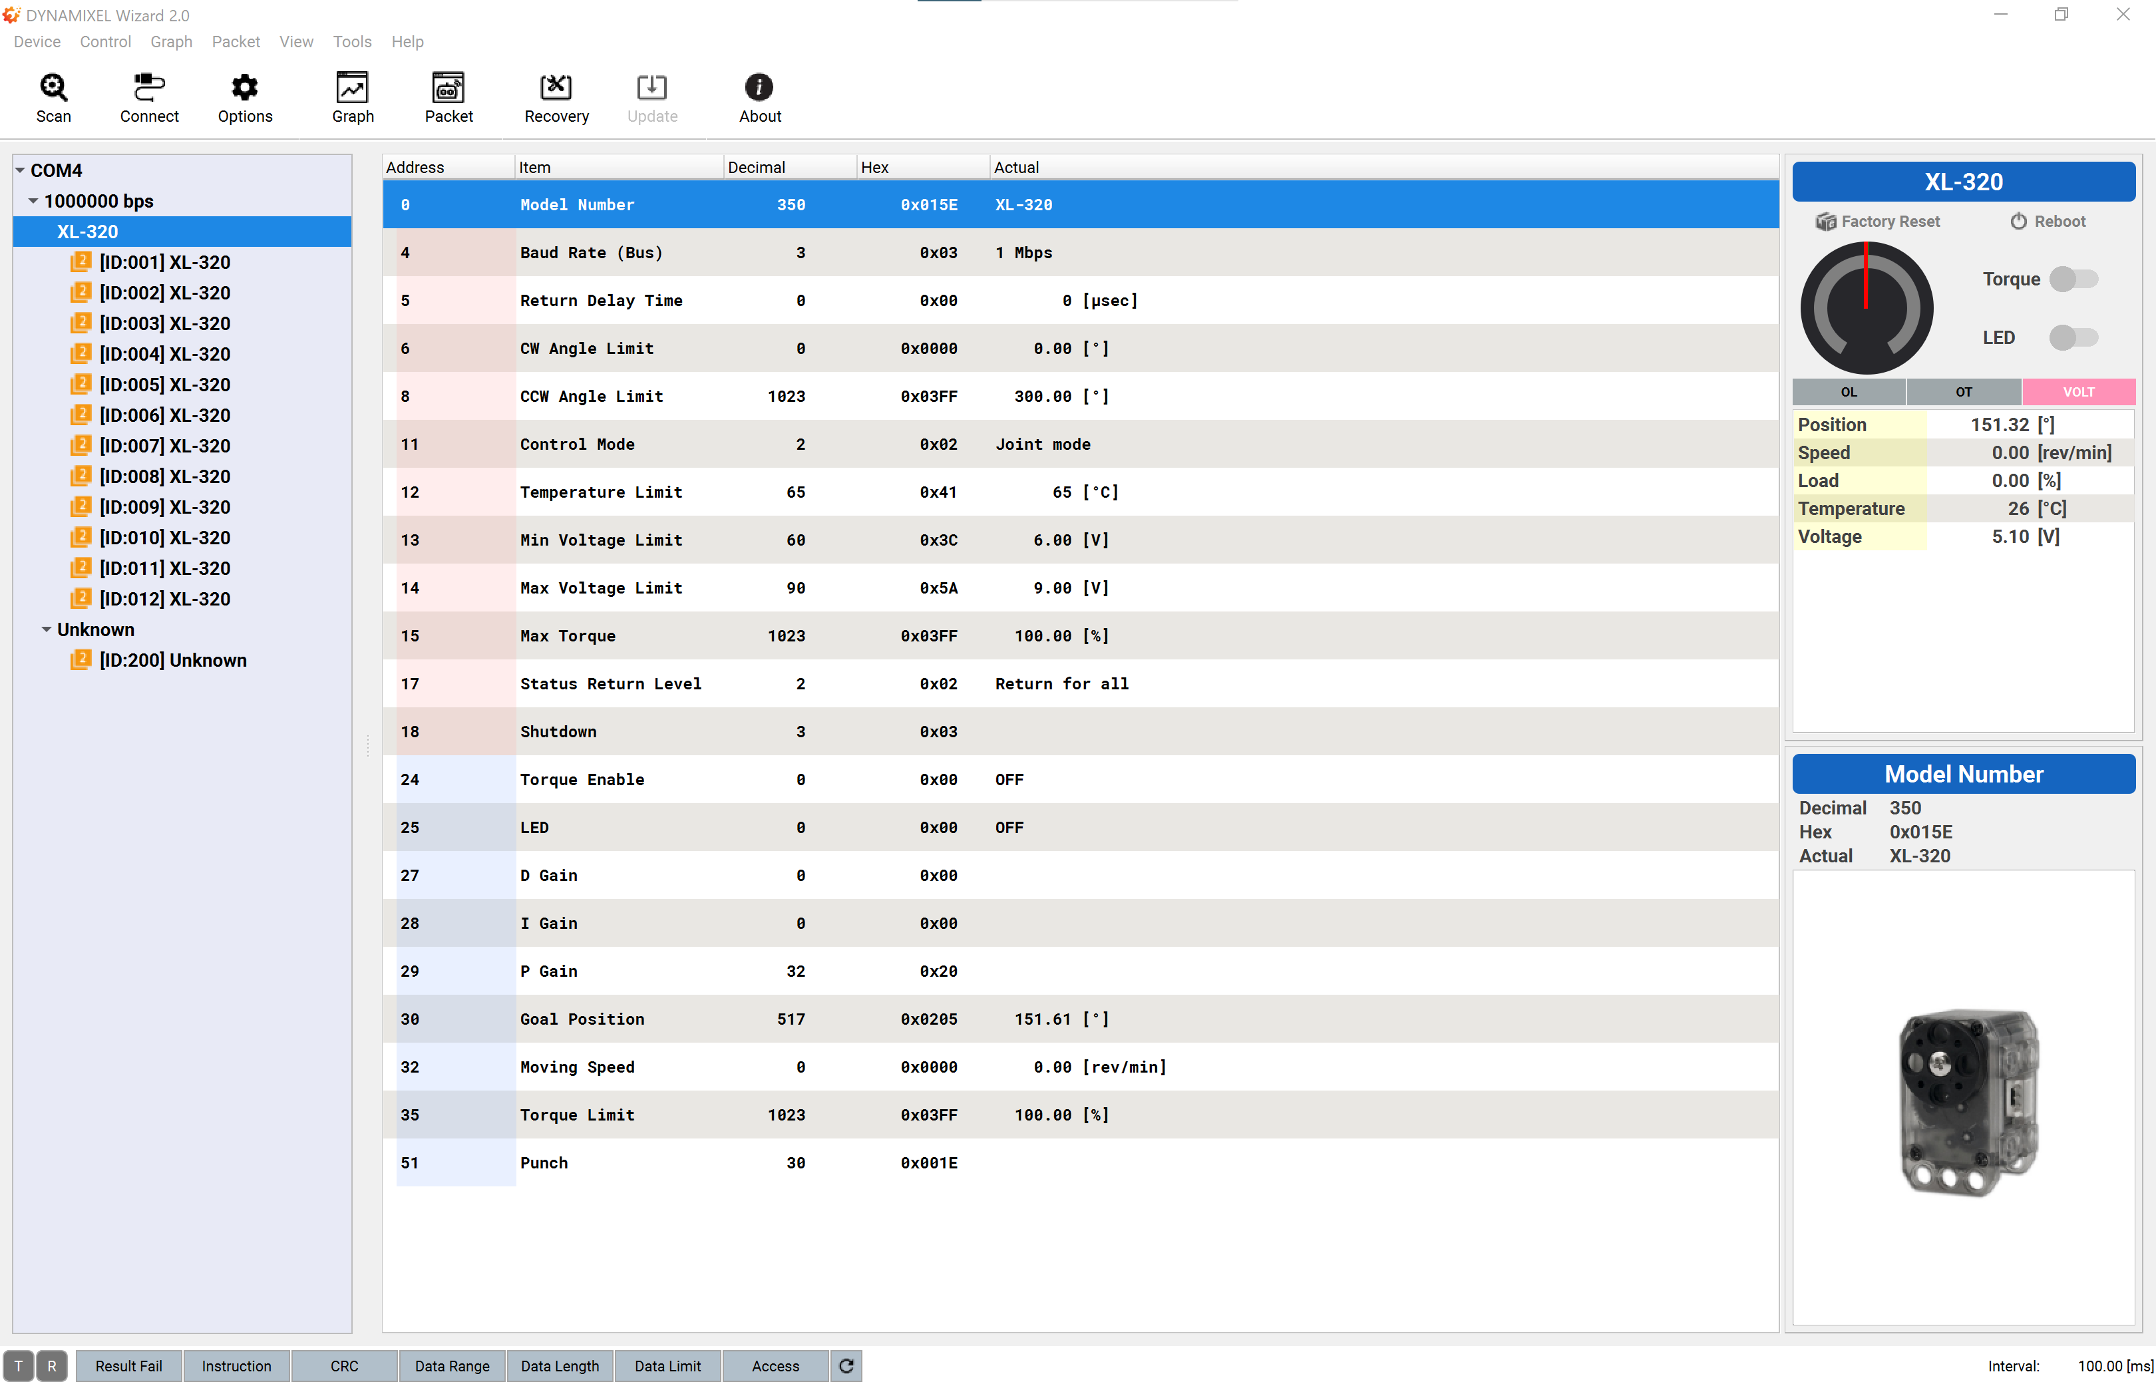
Task: Click the position dial knob
Action: pyautogui.click(x=1866, y=308)
